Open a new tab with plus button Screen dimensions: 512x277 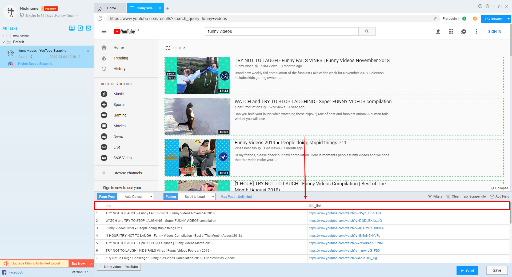tap(167, 9)
